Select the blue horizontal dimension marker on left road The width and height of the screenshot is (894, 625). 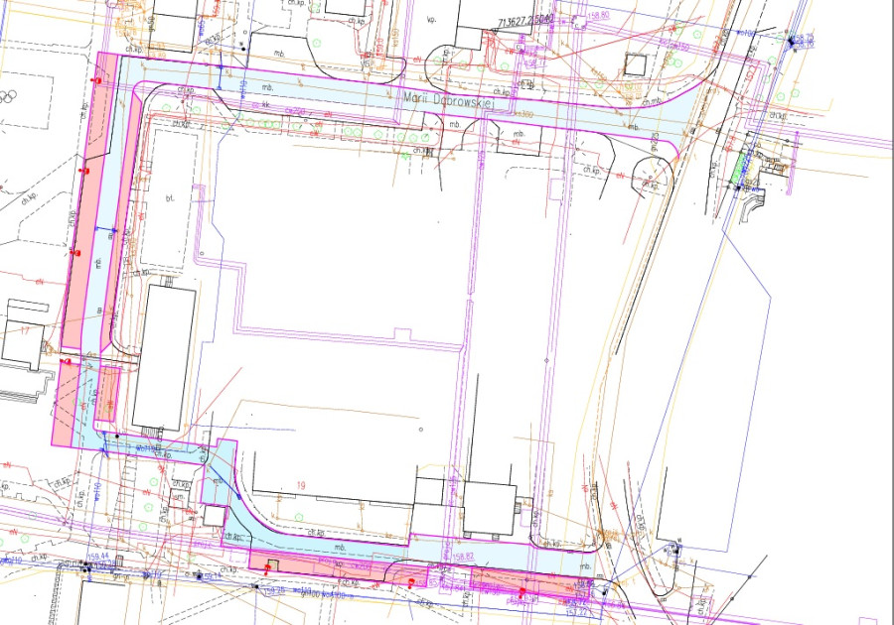pos(104,230)
